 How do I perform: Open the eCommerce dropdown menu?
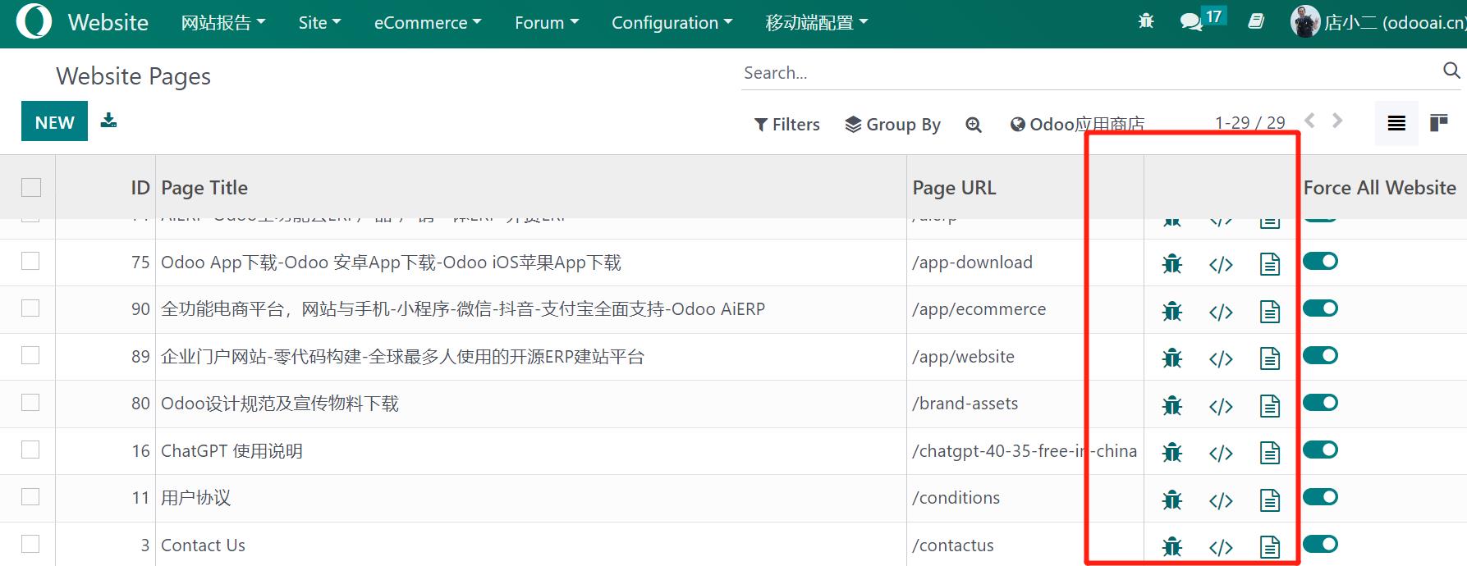(428, 23)
